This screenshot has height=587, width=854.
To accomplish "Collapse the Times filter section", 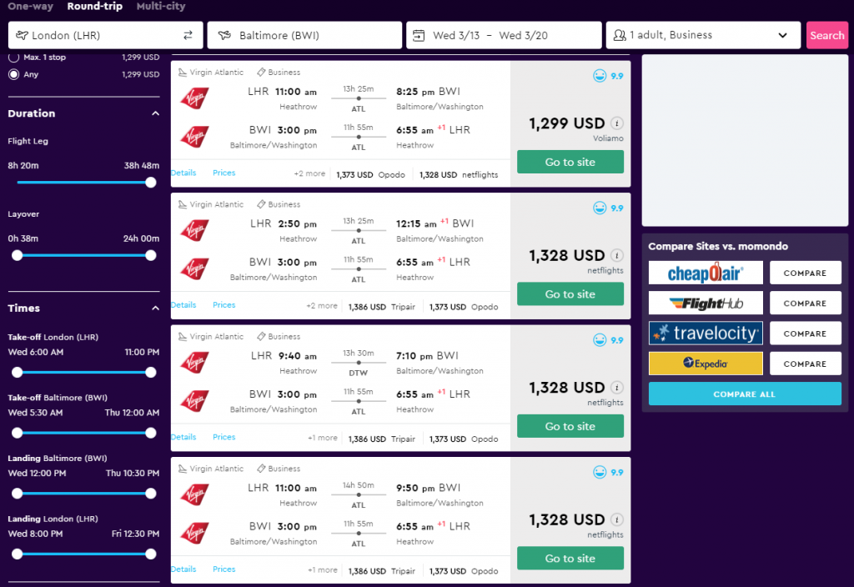I will pos(155,309).
